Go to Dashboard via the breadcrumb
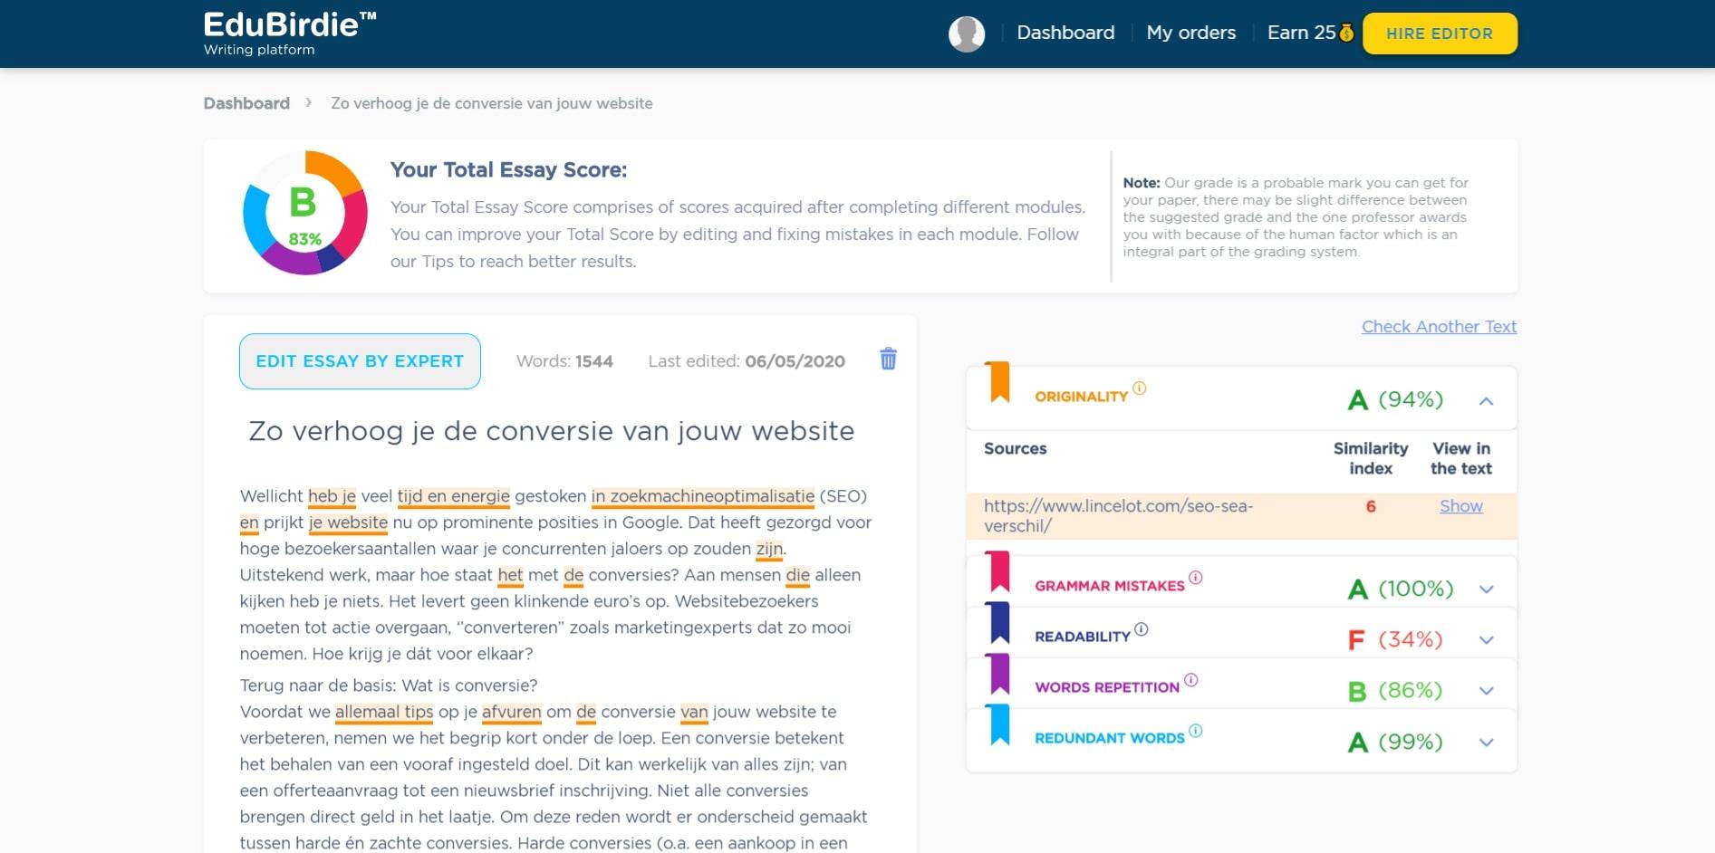1715x853 pixels. 246,103
